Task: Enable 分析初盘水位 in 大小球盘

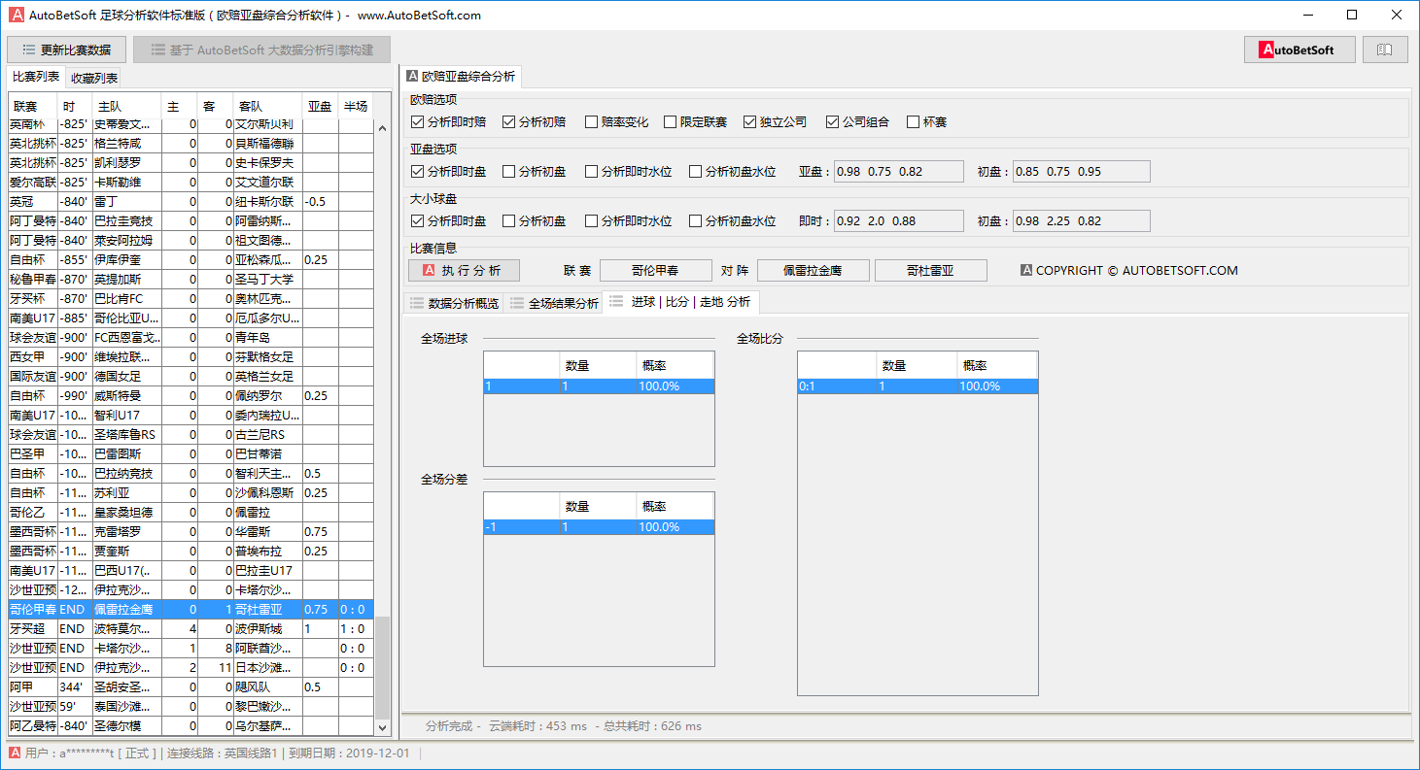Action: pos(732,221)
